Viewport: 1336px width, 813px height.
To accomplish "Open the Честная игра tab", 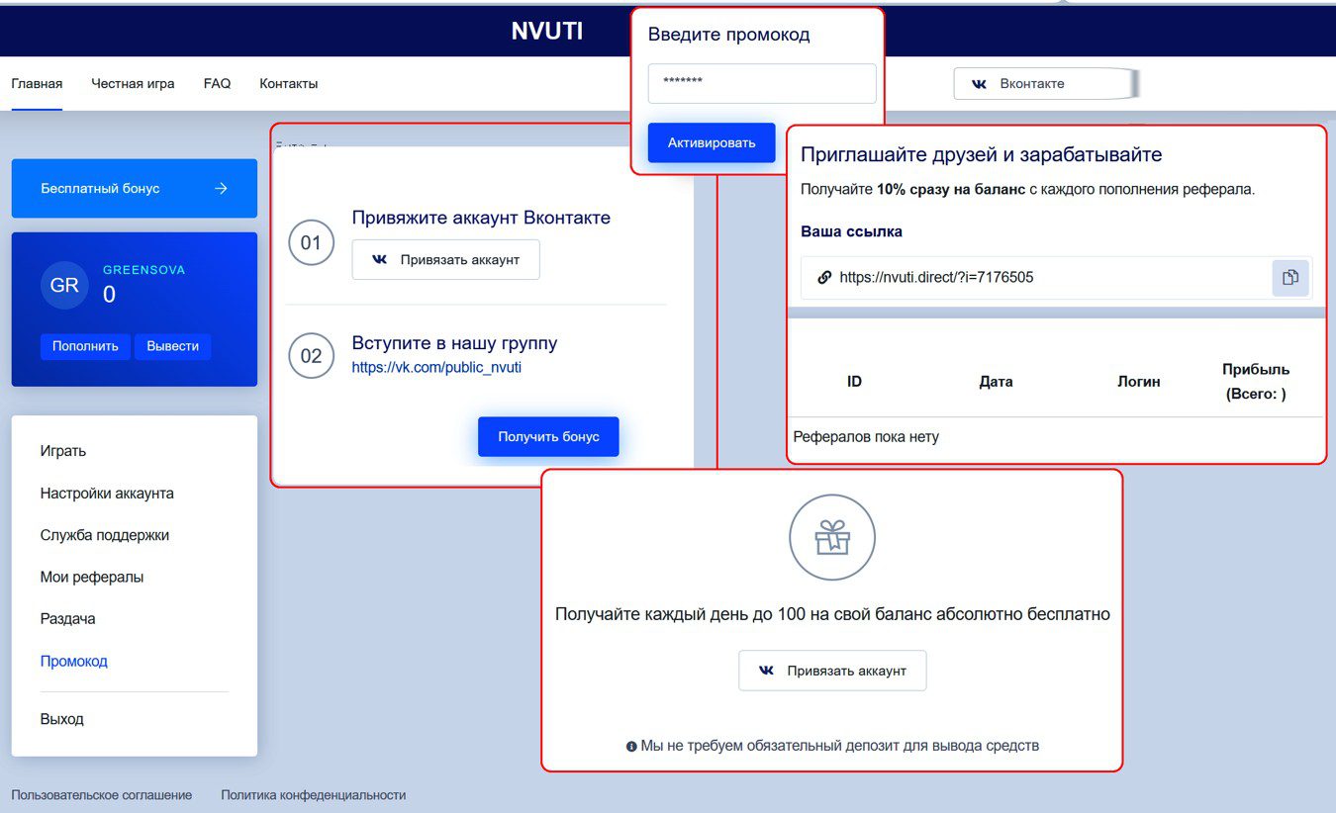I will [x=133, y=84].
